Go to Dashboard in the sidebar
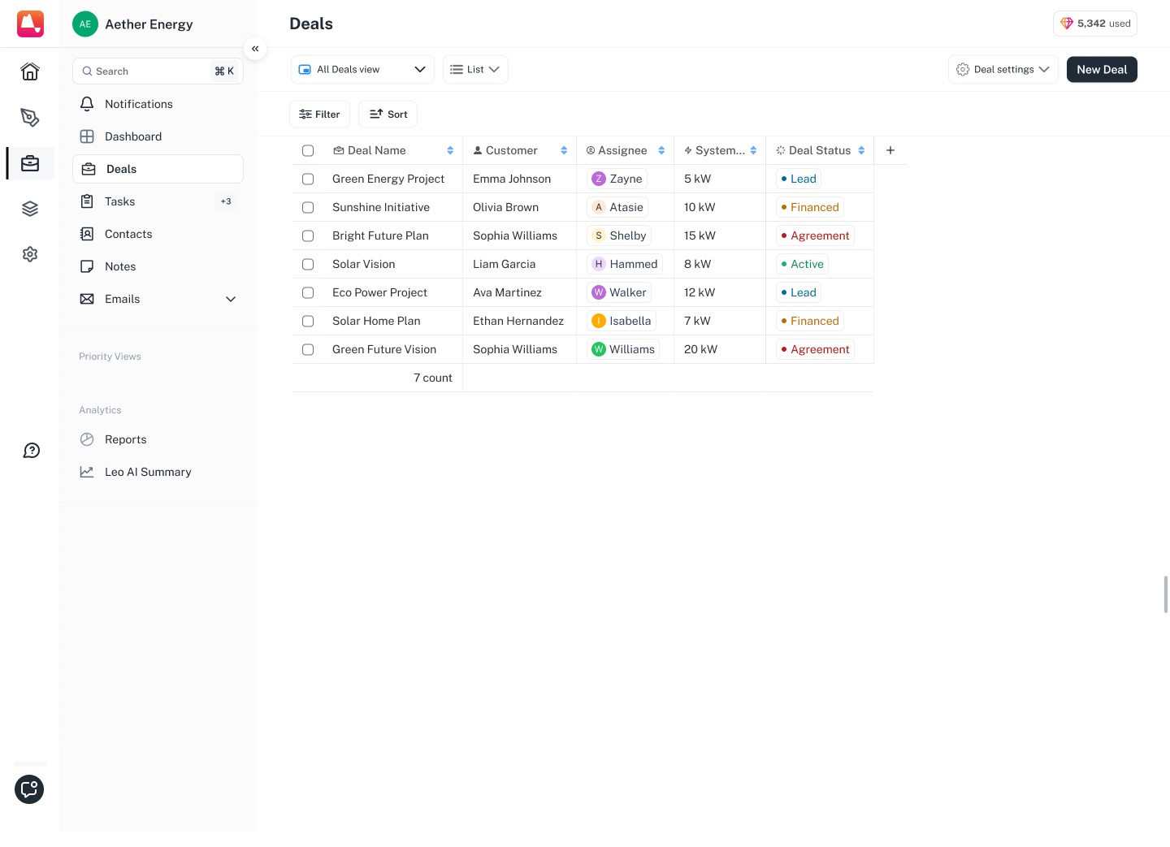The width and height of the screenshot is (1170, 847). pos(158,136)
